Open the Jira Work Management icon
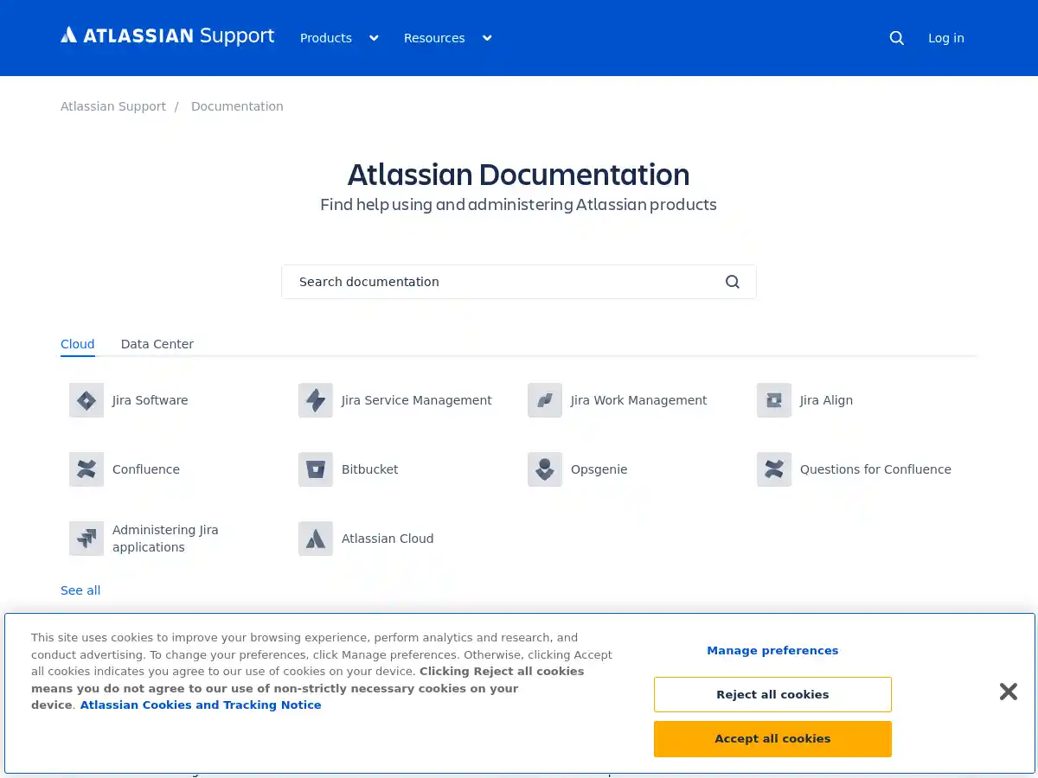Screen dimensions: 1038x778 pos(545,400)
